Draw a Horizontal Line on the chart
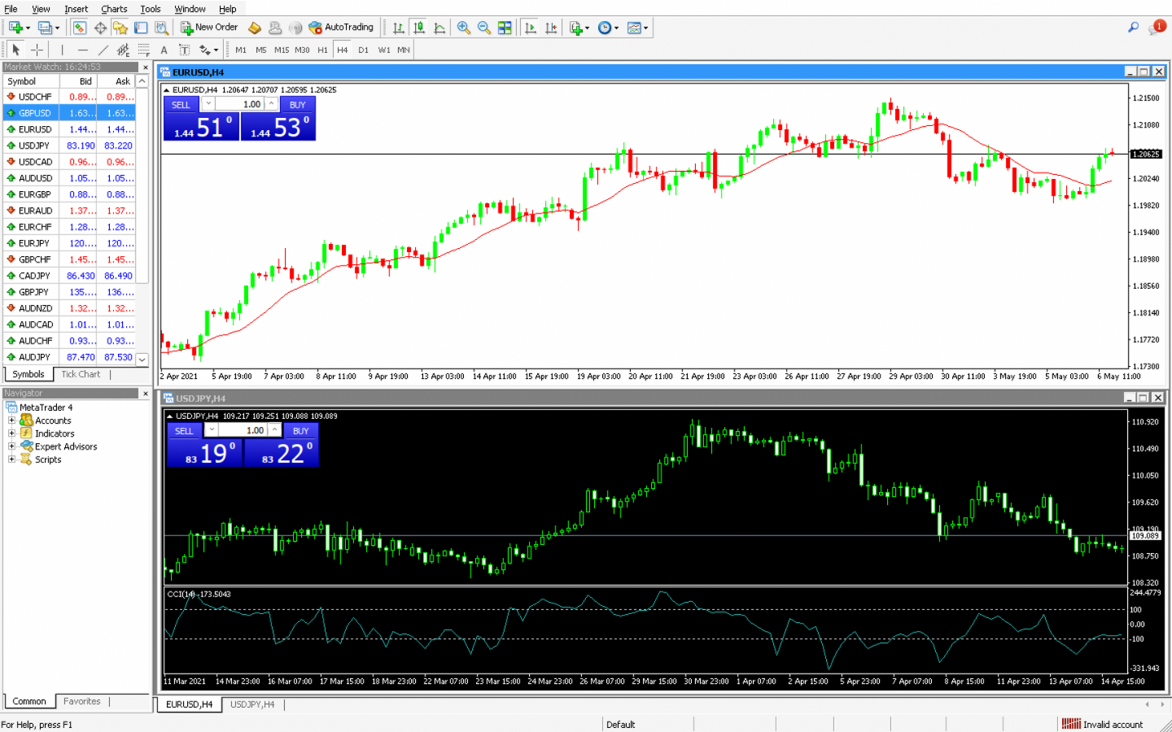 pyautogui.click(x=83, y=50)
